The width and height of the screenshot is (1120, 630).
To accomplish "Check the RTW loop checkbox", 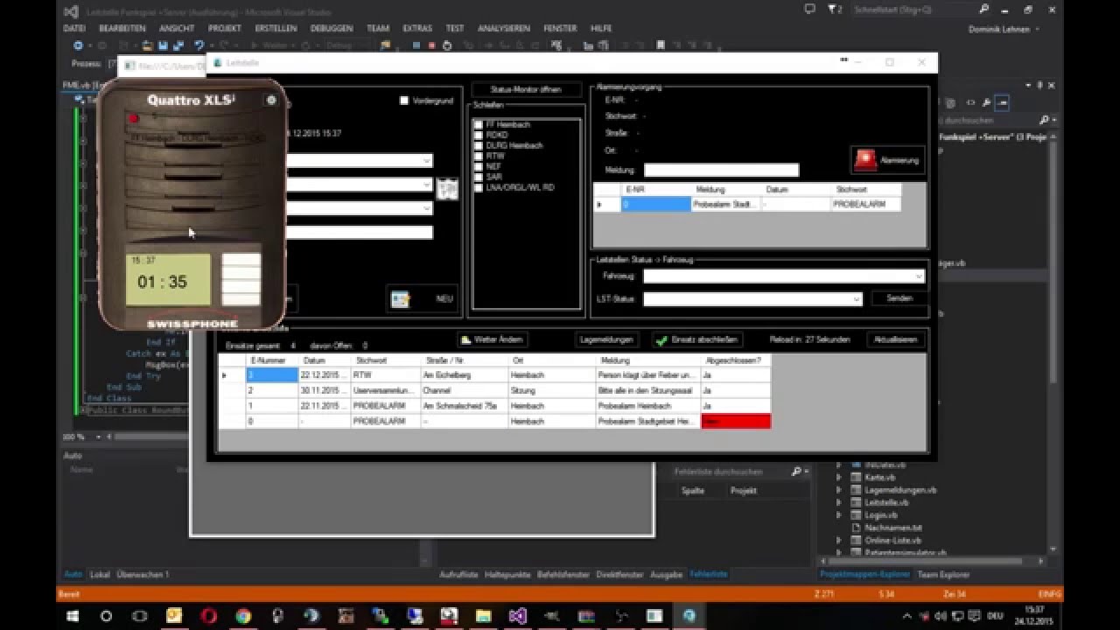I will click(x=479, y=157).
